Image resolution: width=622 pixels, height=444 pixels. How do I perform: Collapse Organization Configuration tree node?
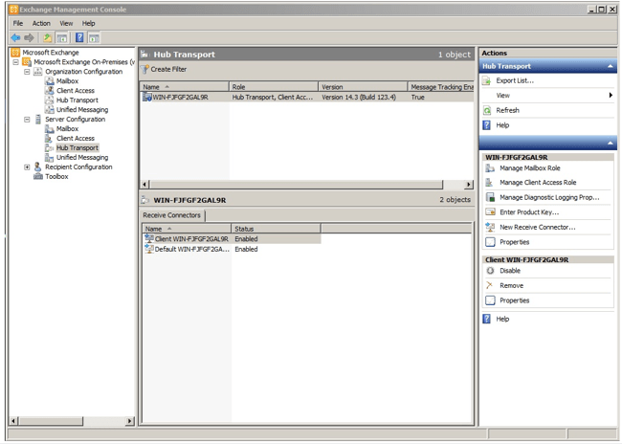[27, 72]
